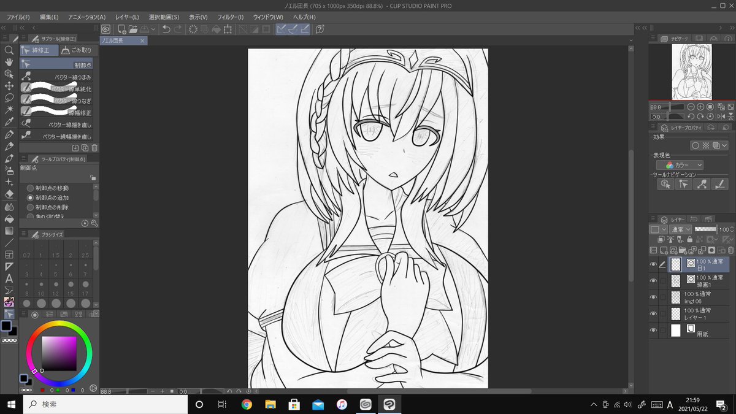
Task: Select the Zoom magnifier tool
Action: (x=9, y=50)
